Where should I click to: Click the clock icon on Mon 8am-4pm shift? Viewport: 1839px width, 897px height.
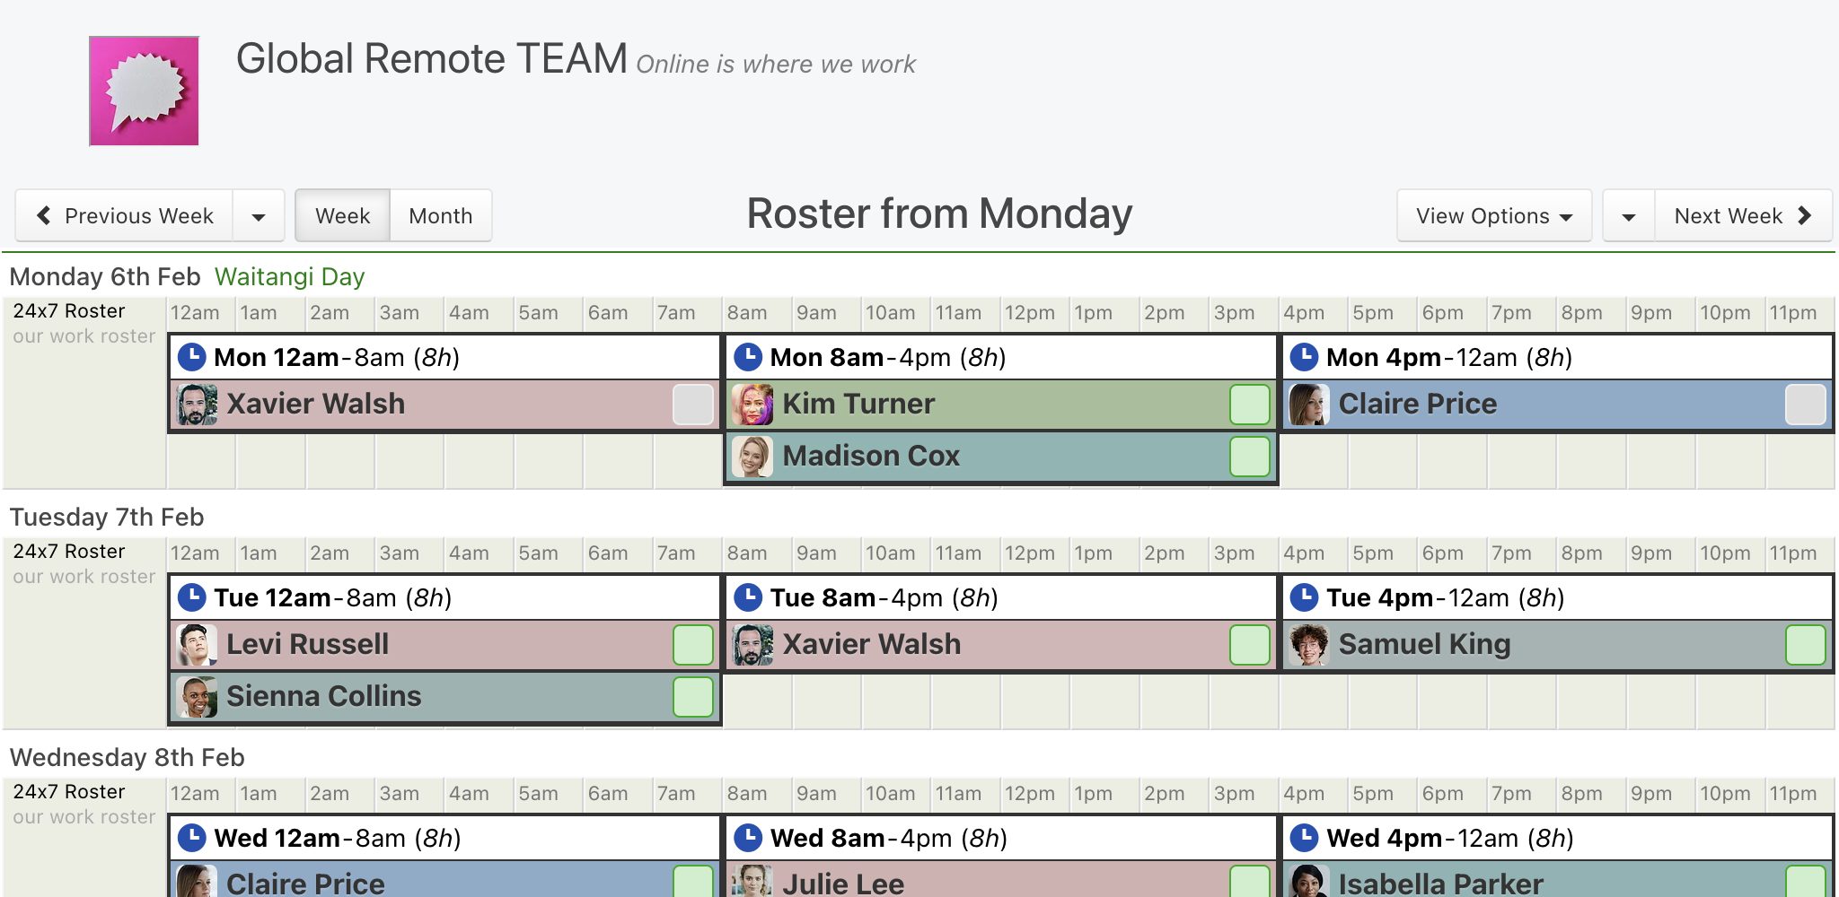tap(748, 357)
